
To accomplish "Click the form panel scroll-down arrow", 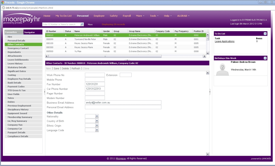I will point(208,154).
